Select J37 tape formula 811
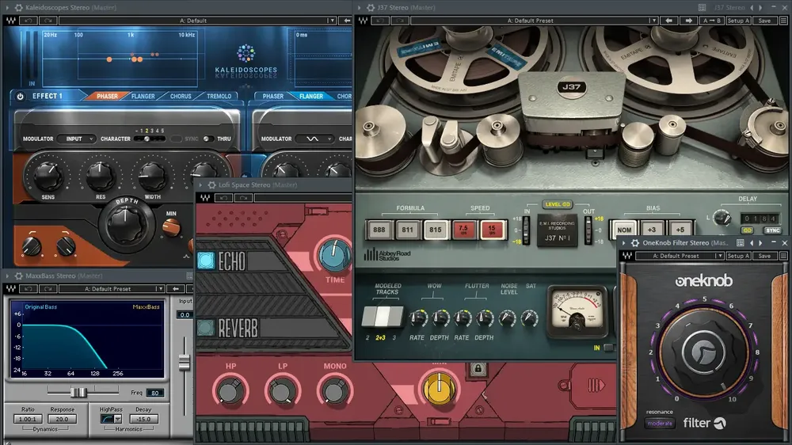The width and height of the screenshot is (792, 445). click(407, 230)
